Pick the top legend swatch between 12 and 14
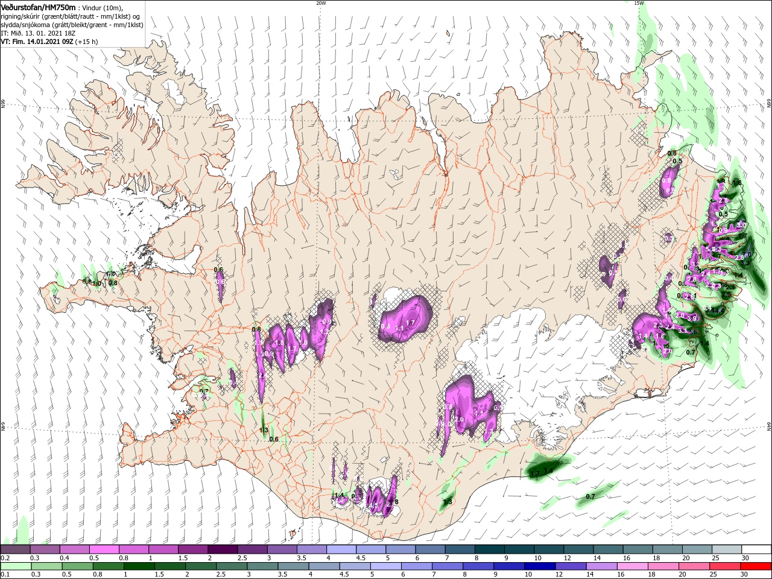The height and width of the screenshot is (579, 772). (577, 549)
